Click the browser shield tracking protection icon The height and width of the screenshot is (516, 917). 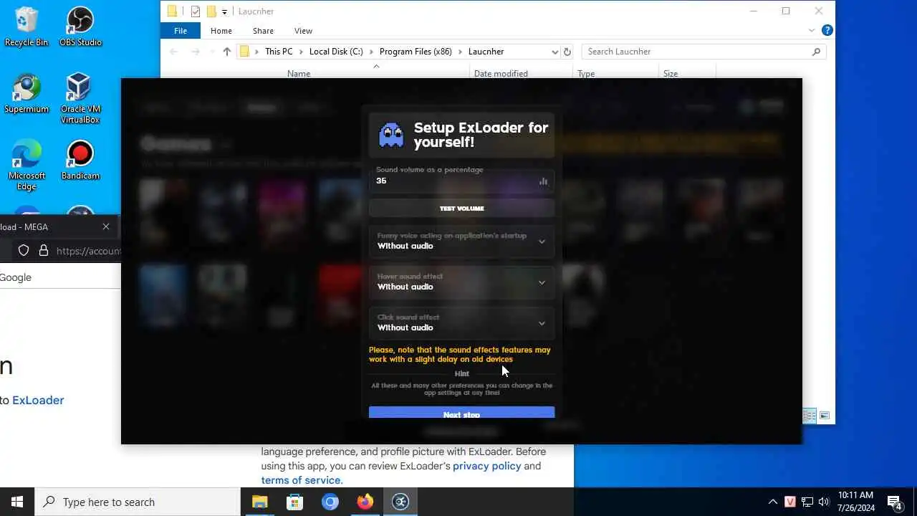point(24,251)
